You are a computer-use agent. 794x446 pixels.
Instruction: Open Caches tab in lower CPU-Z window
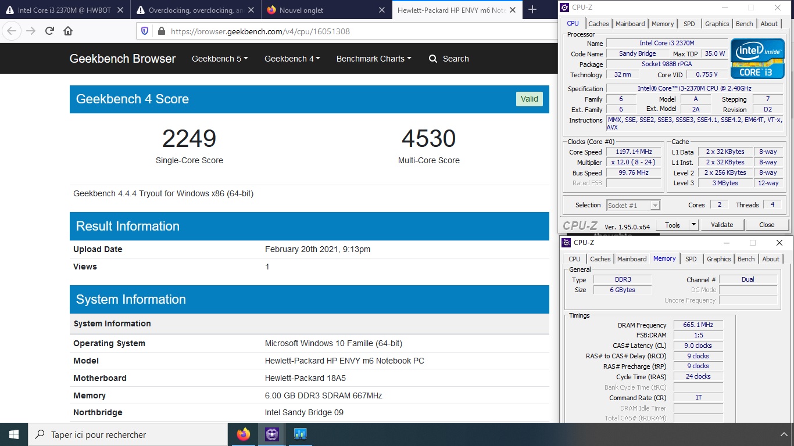600,259
